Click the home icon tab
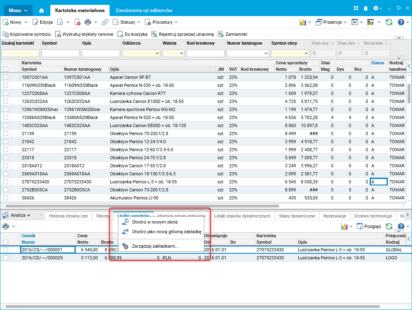Viewport: 412px width, 310px height. tap(41, 10)
